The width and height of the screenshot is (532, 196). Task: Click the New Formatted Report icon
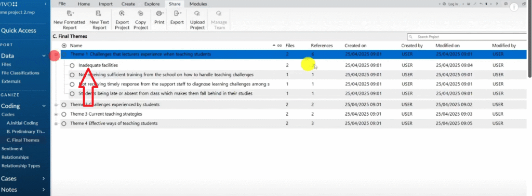click(x=70, y=13)
